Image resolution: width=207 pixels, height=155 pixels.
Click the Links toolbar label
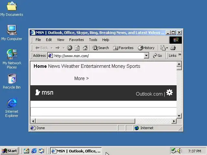click(x=172, y=56)
